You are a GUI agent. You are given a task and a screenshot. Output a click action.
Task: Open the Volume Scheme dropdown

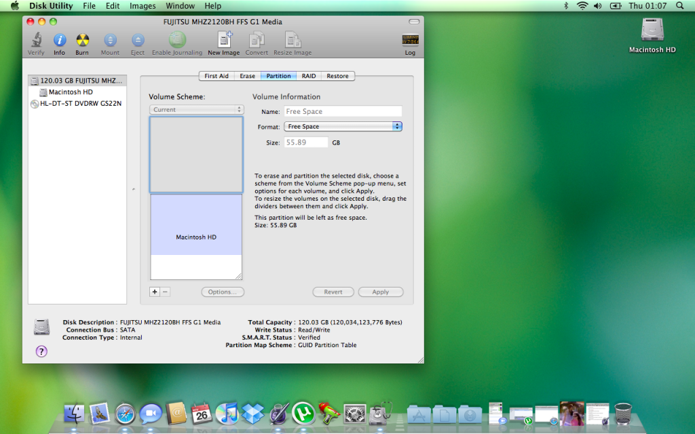196,109
